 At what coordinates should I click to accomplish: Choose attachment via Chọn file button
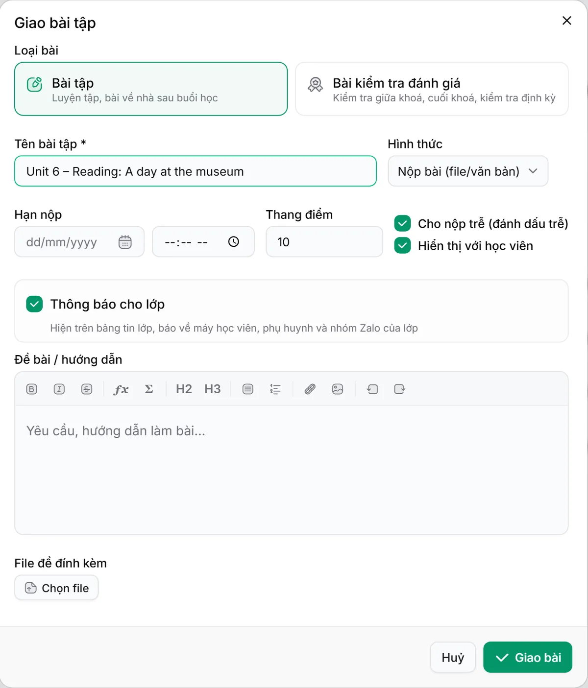pyautogui.click(x=56, y=588)
